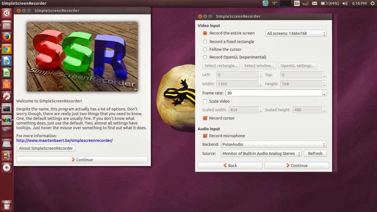Screen dimensions: 377x212
Task: Launch Google Chrome from the dock
Action: [x=7, y=49]
